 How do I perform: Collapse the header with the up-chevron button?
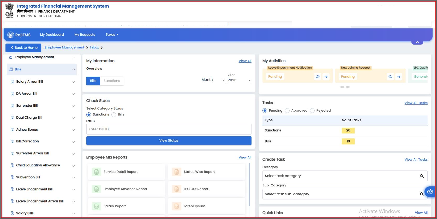(417, 42)
